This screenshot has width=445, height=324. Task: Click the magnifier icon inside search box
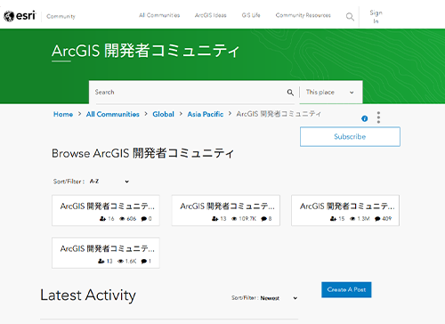pos(290,93)
